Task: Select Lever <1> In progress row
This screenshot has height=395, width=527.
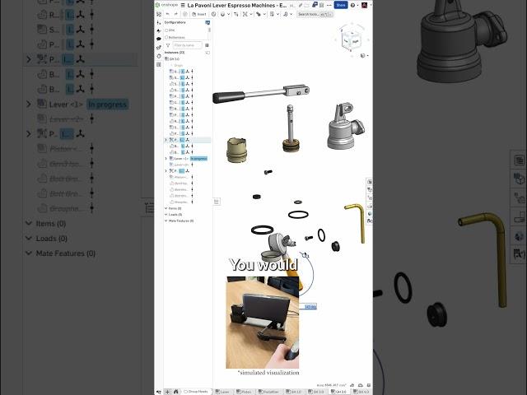Action: point(188,158)
